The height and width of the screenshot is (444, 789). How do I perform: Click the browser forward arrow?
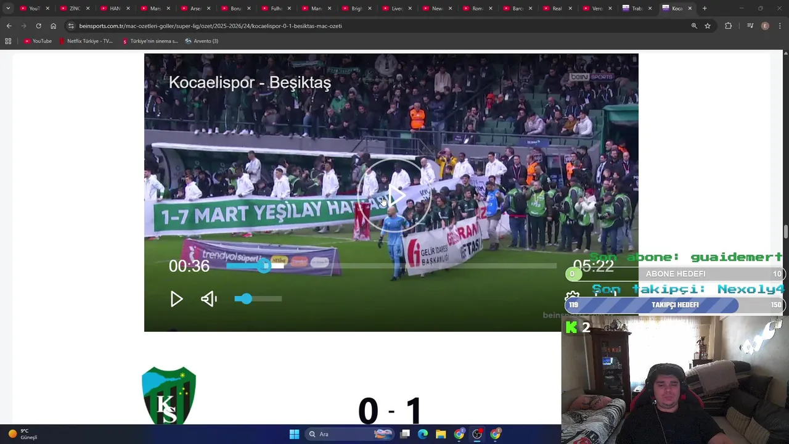pos(23,26)
